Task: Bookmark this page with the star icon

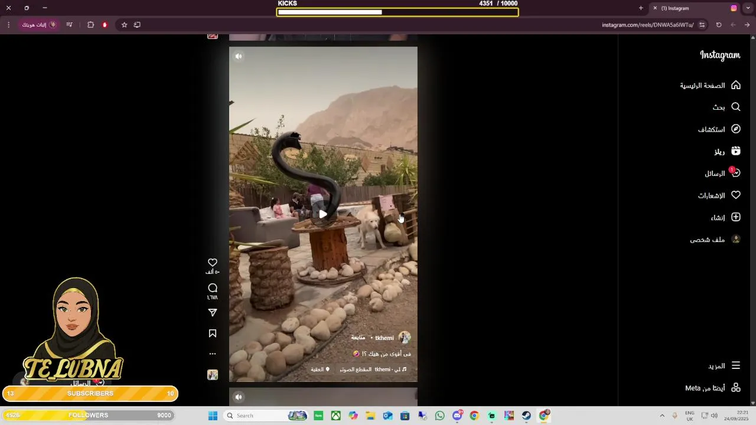Action: [124, 25]
